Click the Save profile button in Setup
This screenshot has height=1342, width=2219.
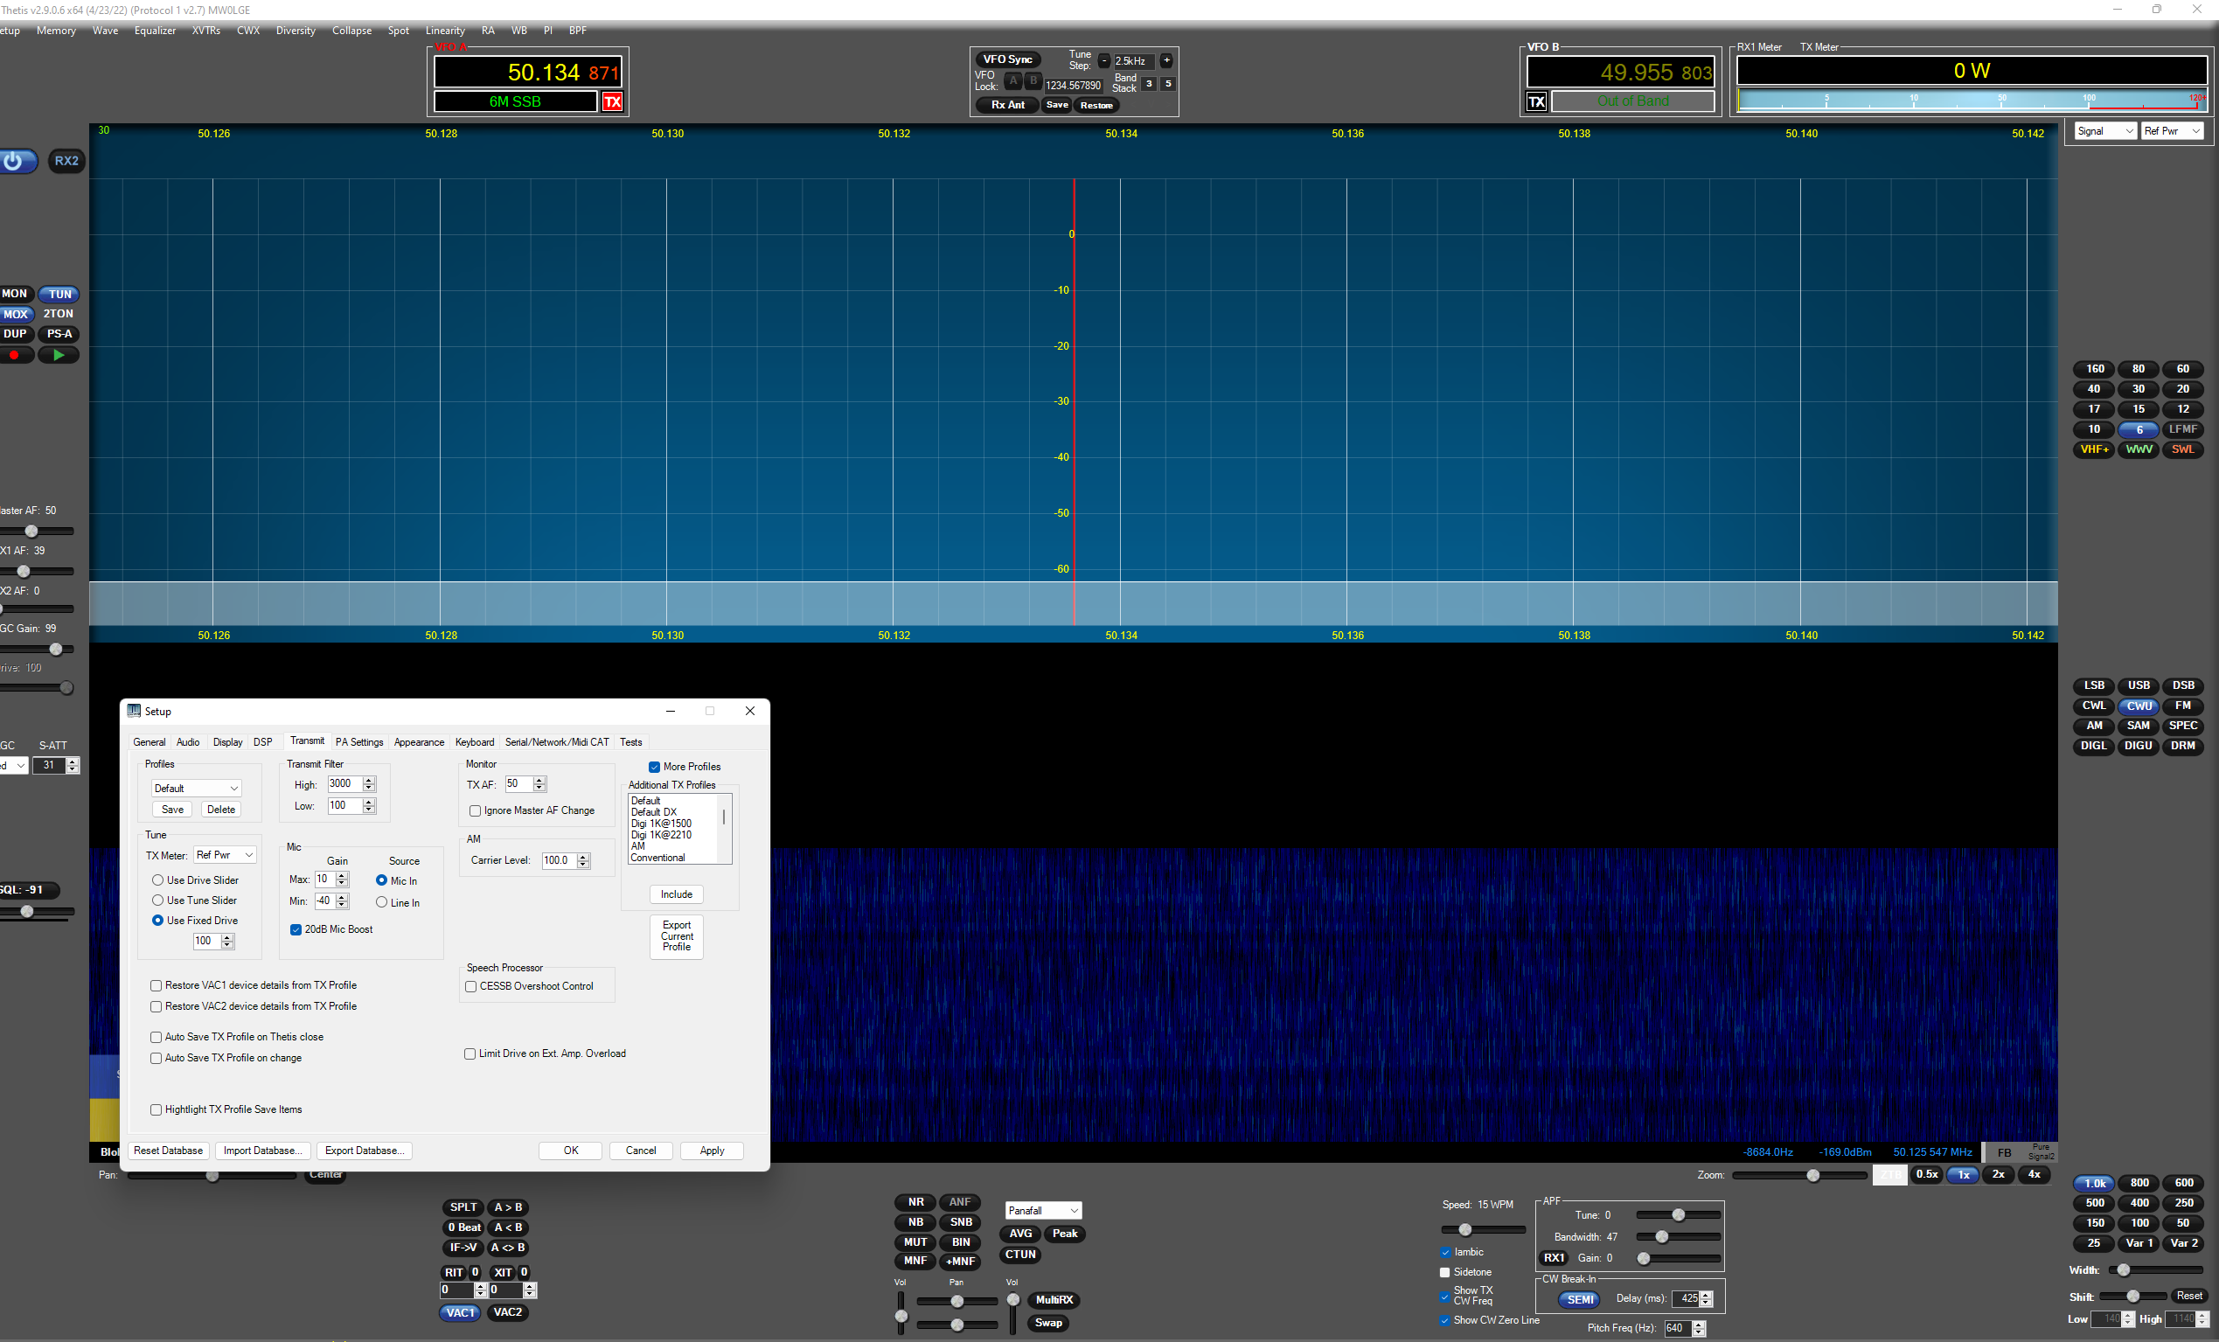pos(172,810)
